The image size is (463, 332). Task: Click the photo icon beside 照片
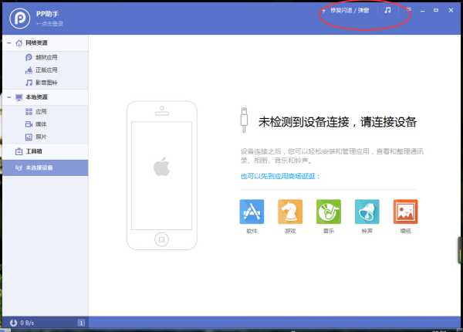[x=29, y=137]
